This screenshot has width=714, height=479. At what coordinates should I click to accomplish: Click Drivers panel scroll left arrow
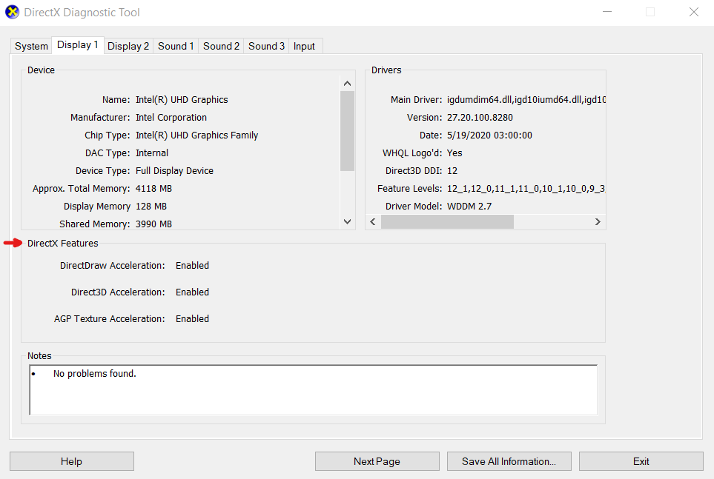point(373,221)
